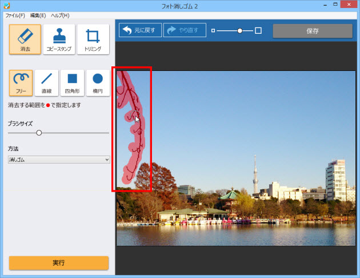Click the やり直す redo button
Screen dimensions: 360x278
(185, 30)
